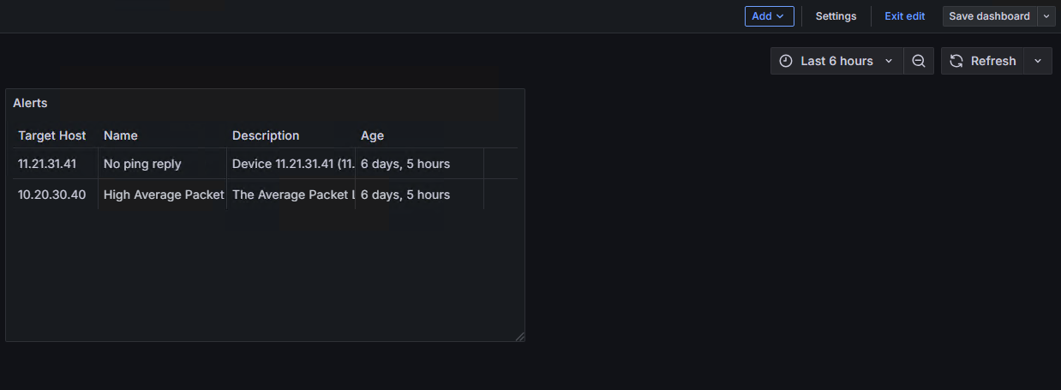Screen dimensions: 1061x390
Task: Open the Add dropdown menu
Action: (x=769, y=16)
